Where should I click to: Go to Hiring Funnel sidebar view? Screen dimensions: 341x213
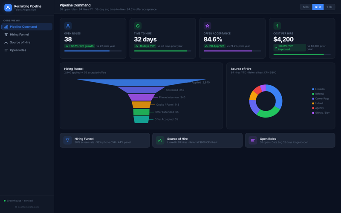27,35
